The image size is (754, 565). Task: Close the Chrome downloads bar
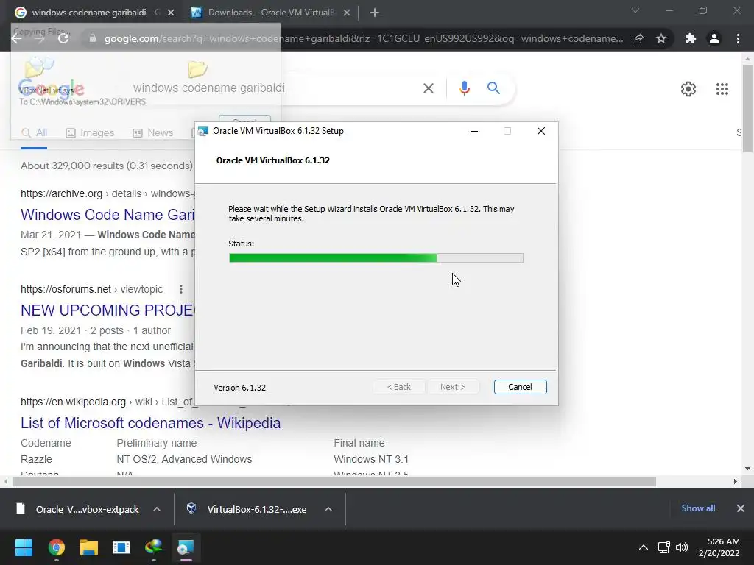click(x=741, y=508)
